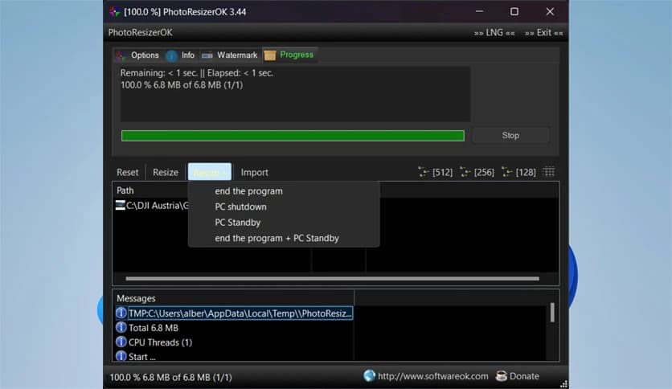Set thumbnail size to [256]
This screenshot has height=389, width=672.
click(477, 172)
